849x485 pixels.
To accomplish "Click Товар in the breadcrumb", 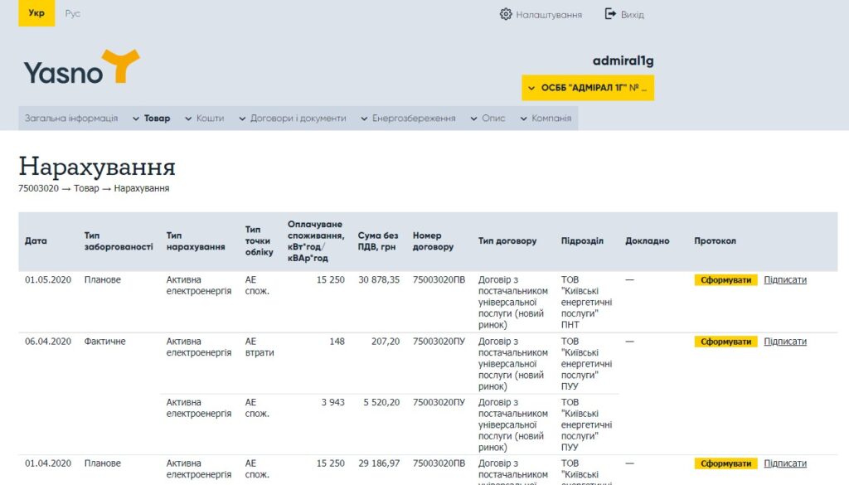I will point(86,188).
